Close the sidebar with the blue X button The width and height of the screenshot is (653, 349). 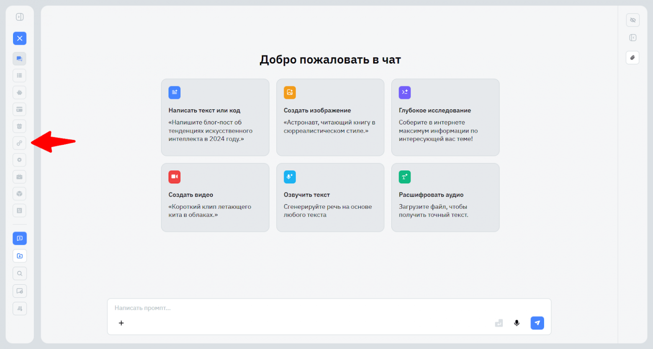coord(19,38)
